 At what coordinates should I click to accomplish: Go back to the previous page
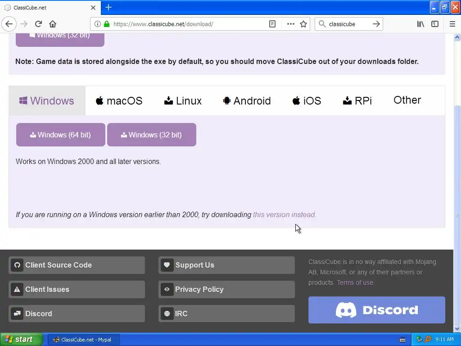pos(9,24)
